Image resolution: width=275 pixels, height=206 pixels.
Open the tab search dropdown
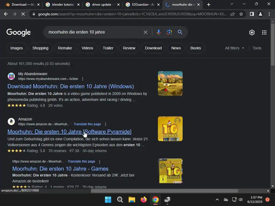coord(232,4)
